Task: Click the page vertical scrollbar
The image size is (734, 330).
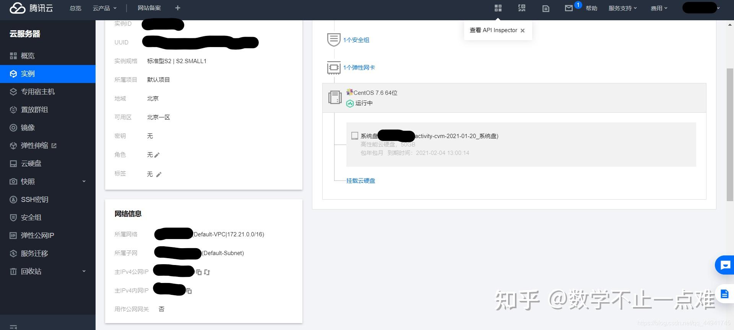Action: [x=730, y=135]
